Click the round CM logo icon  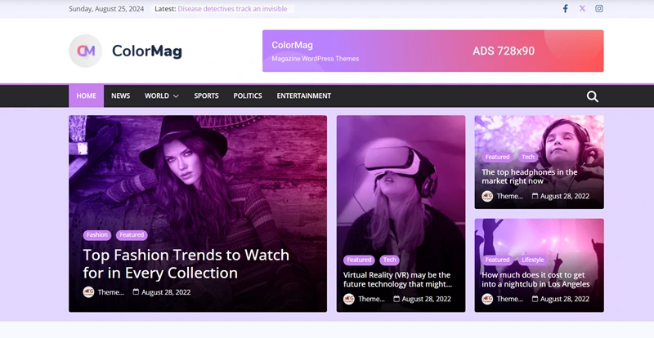86,51
